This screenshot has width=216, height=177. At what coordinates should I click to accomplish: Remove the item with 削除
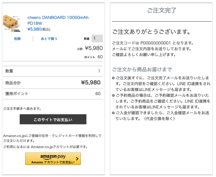pos(17,39)
